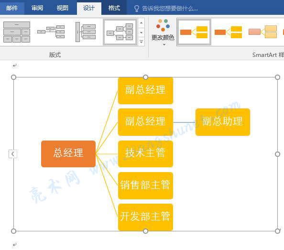Image resolution: width=284 pixels, height=250 pixels.
Task: Click the bottom-right SmartArt frame handle
Action: point(277,231)
